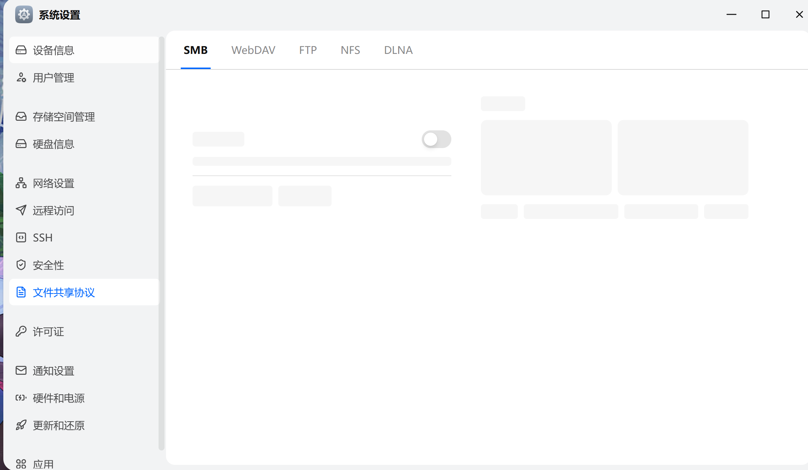Click the user management person icon
This screenshot has height=470, width=808.
21,78
